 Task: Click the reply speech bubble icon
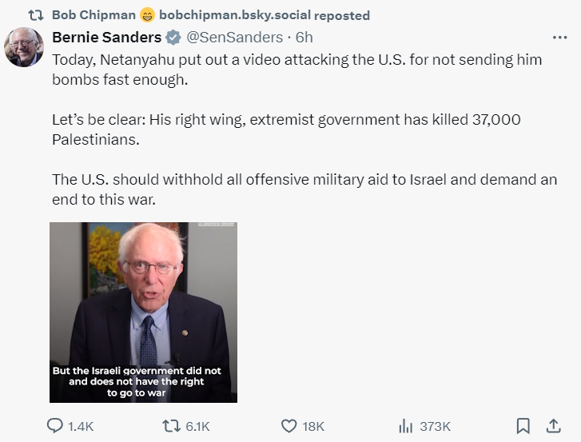[x=55, y=425]
